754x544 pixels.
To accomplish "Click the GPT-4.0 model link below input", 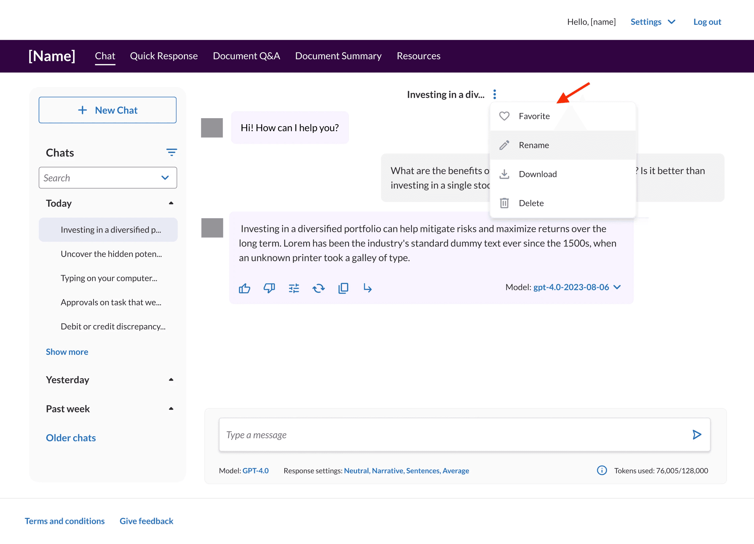I will point(256,470).
